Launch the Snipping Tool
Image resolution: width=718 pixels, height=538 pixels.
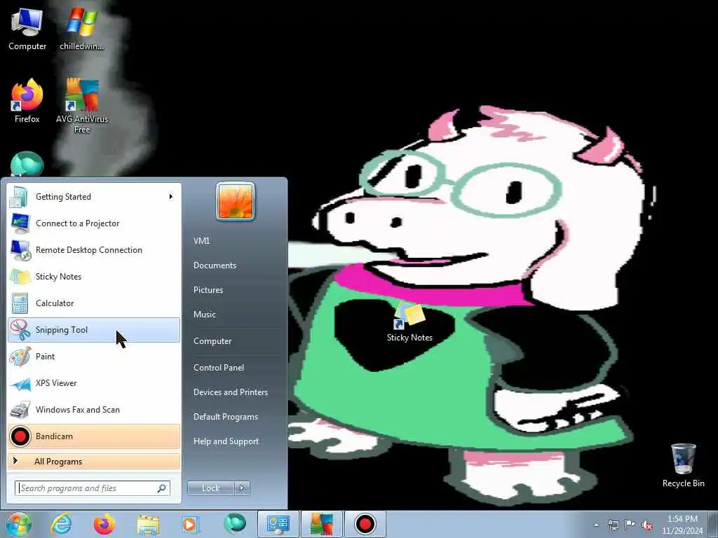tap(95, 330)
